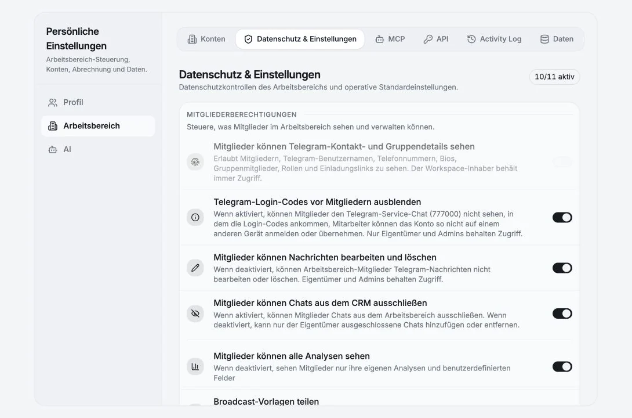Click the Arbeitsbereich building icon
632x418 pixels.
(53, 126)
